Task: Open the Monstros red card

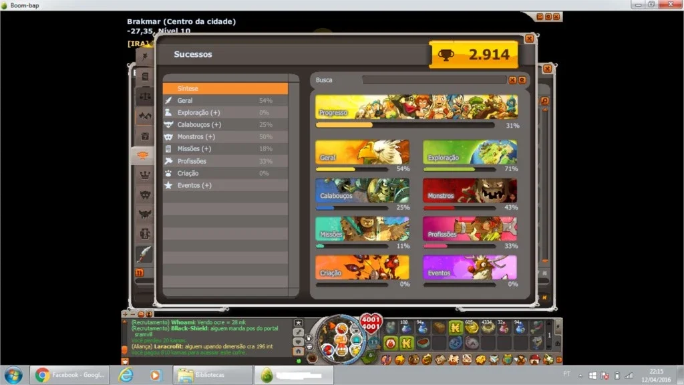Action: pyautogui.click(x=470, y=190)
